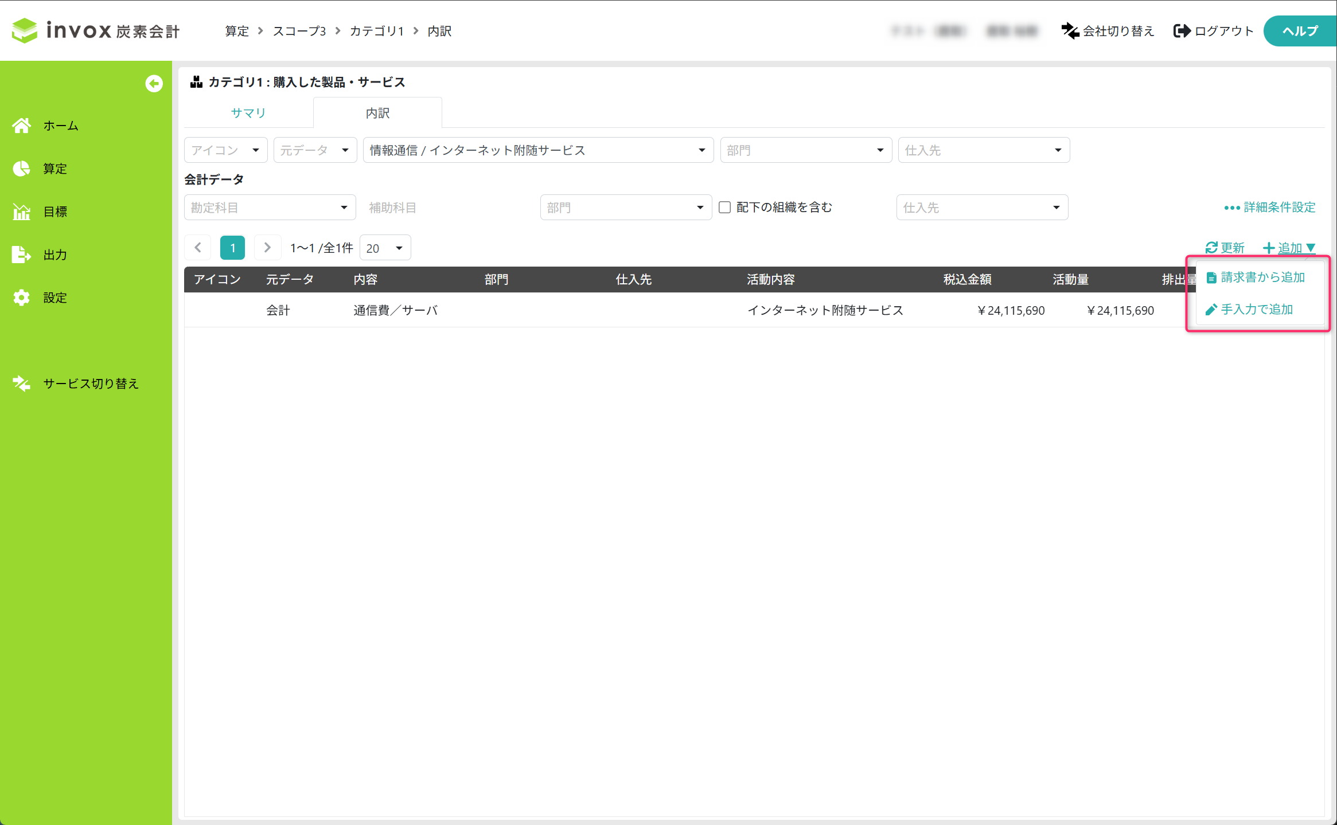Click the 更新 refresh icon
Screen dimensions: 1337x825
[x=1211, y=248]
